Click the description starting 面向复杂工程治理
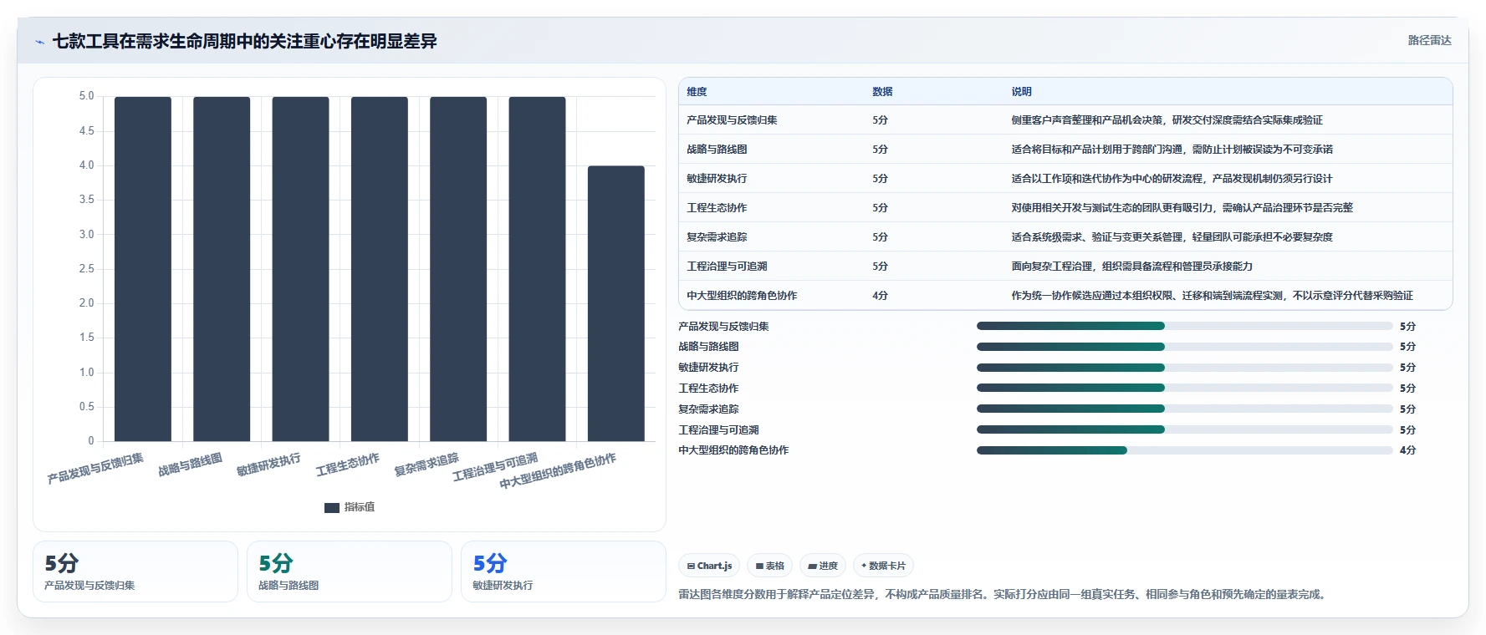 point(1131,267)
